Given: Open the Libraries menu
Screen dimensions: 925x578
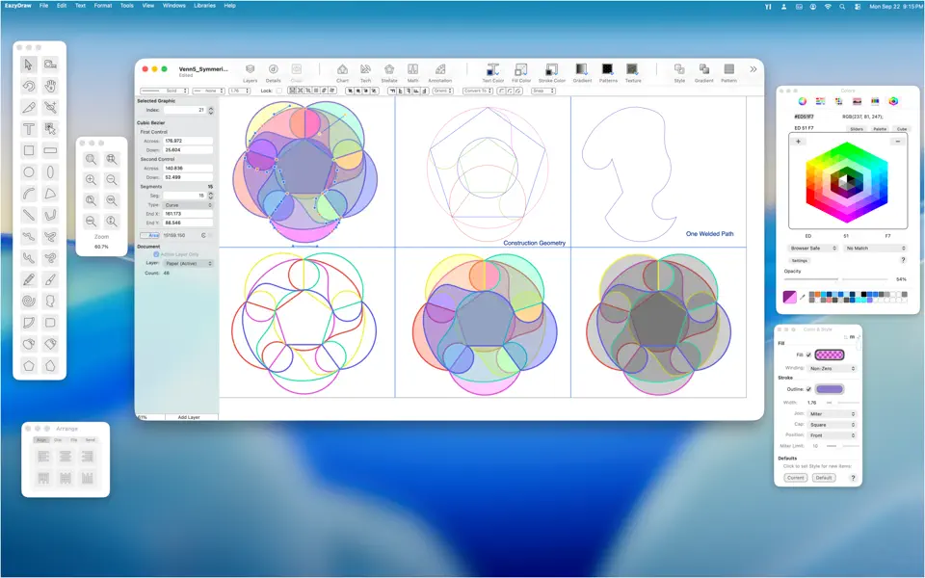Looking at the screenshot, I should 203,5.
